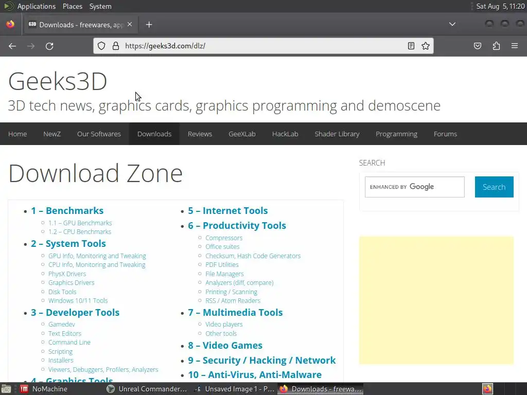
Task: Open the Firefox hamburger menu
Action: (x=515, y=46)
